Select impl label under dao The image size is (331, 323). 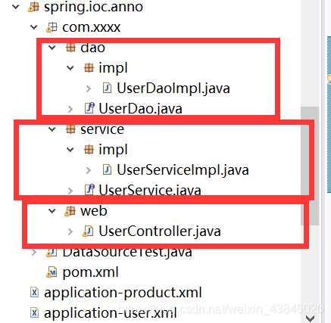113,68
